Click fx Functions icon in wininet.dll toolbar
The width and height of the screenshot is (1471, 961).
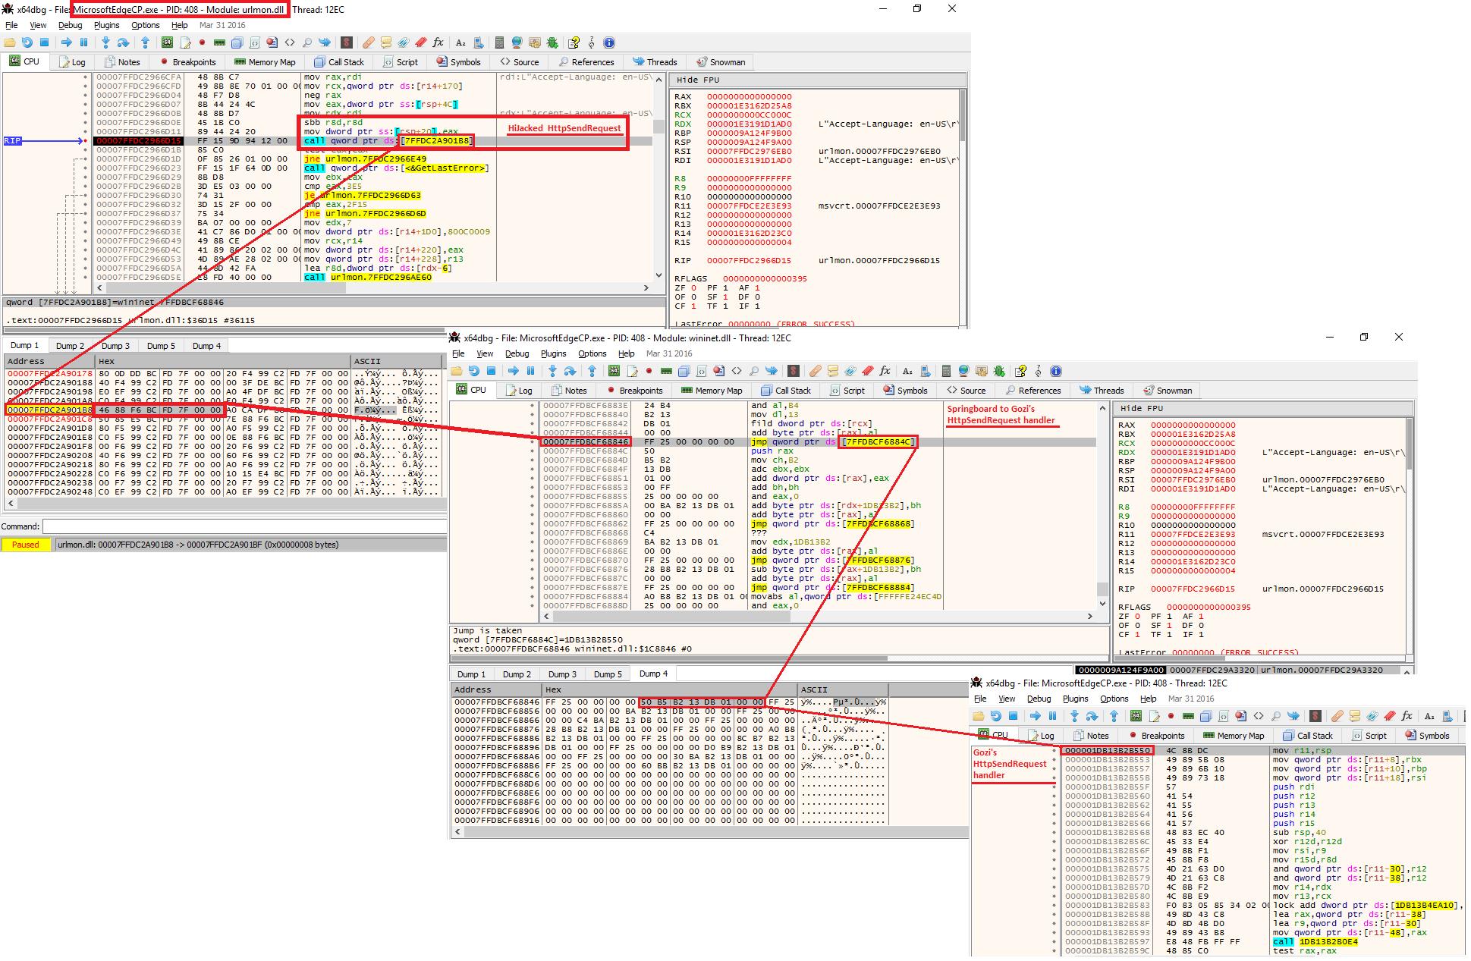[x=885, y=371]
